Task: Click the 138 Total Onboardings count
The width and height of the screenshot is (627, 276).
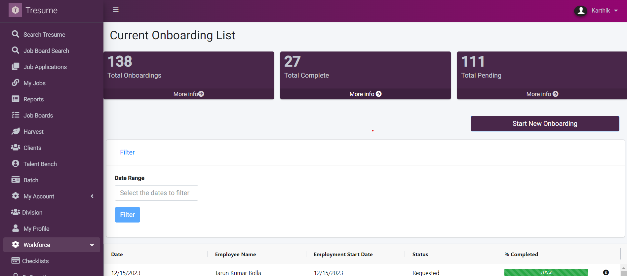Action: (120, 61)
